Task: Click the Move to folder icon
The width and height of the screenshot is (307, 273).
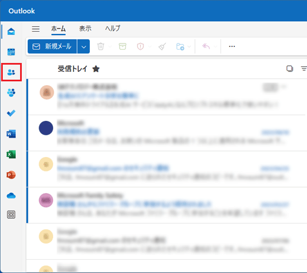Action: pyautogui.click(x=180, y=46)
